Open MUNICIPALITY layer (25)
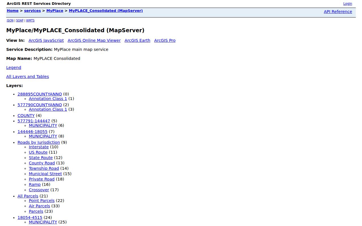 pyautogui.click(x=43, y=222)
